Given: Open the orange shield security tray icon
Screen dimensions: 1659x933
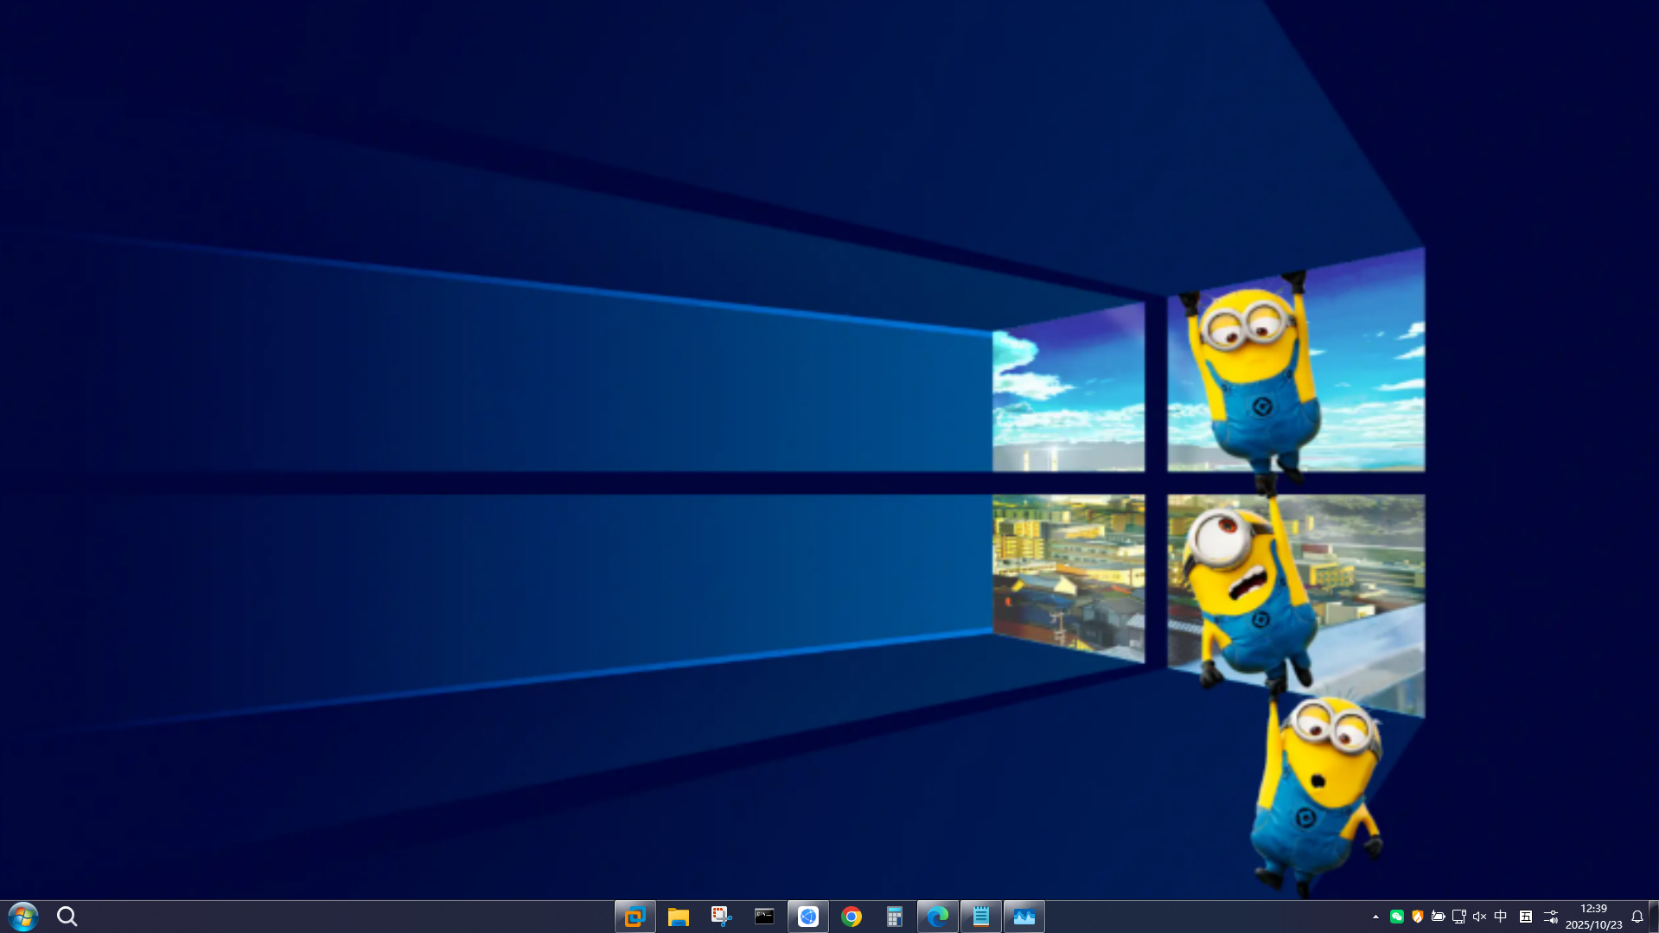Looking at the screenshot, I should pyautogui.click(x=1417, y=917).
